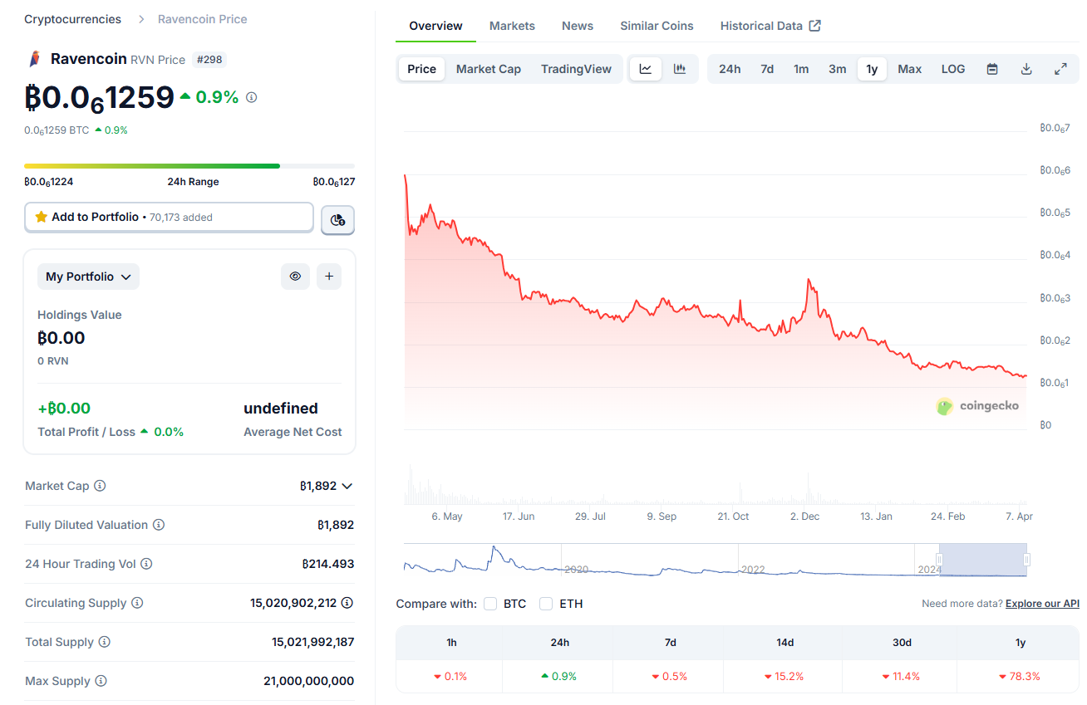
Task: Open the calendar date range picker
Action: (992, 69)
